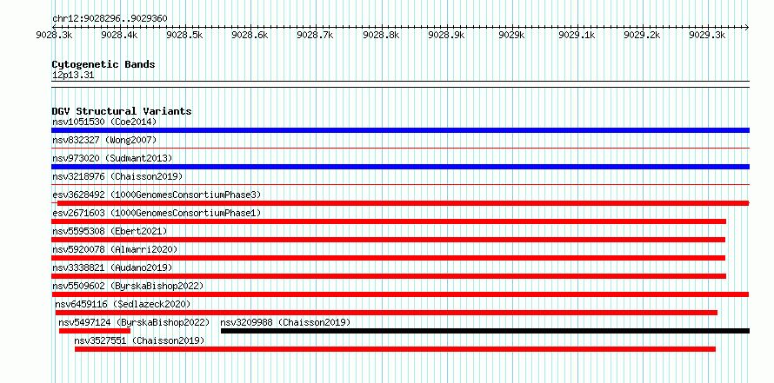The height and width of the screenshot is (383, 774).
Task: Click the Cytogenetic Bands track title
Action: (103, 64)
